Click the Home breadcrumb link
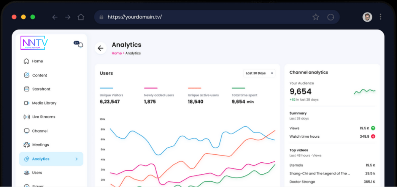This screenshot has height=187, width=397. (x=116, y=53)
